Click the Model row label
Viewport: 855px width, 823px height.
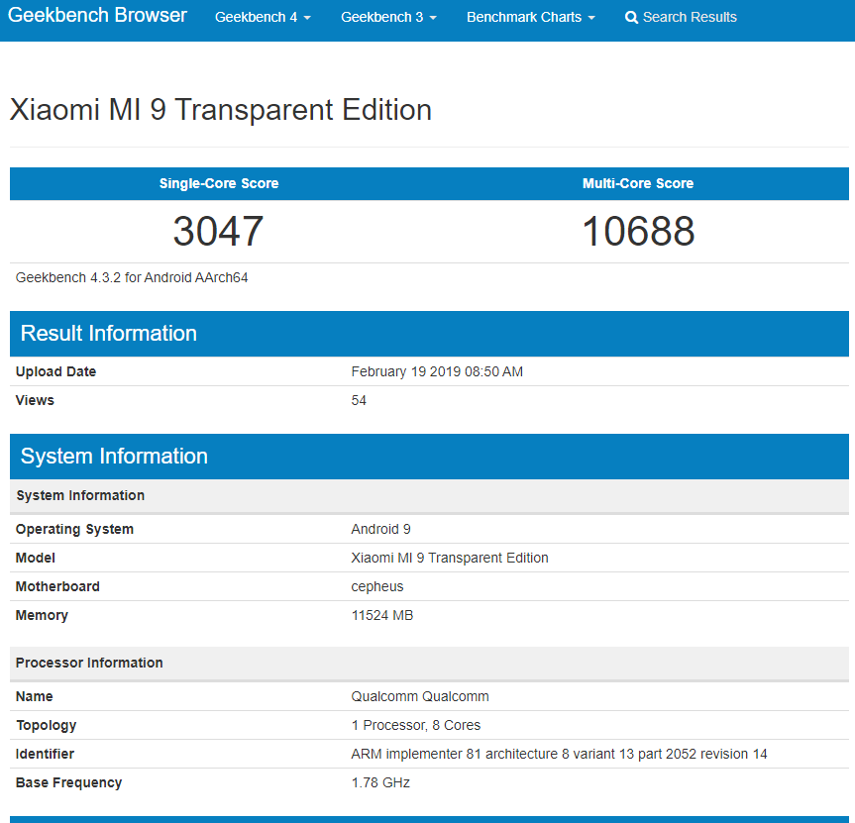point(35,558)
